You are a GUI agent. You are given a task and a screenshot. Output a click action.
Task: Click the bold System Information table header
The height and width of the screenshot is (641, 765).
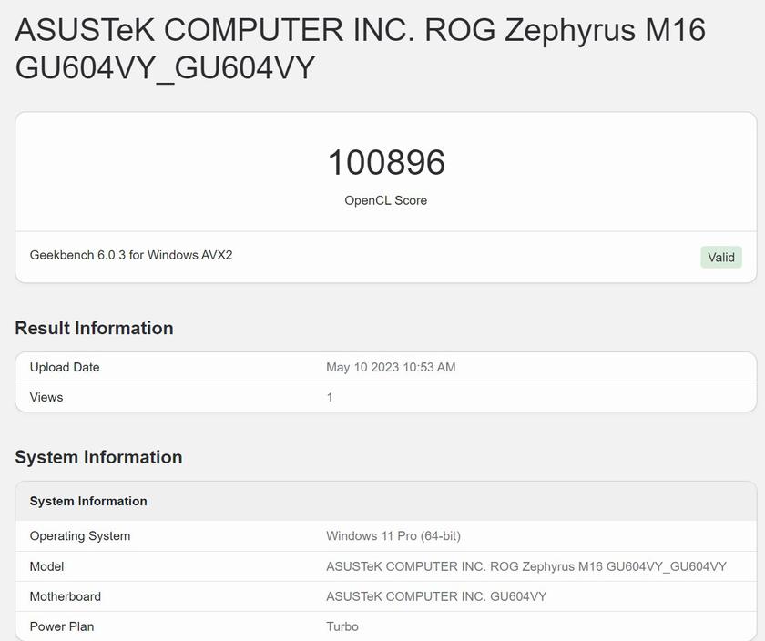click(88, 501)
